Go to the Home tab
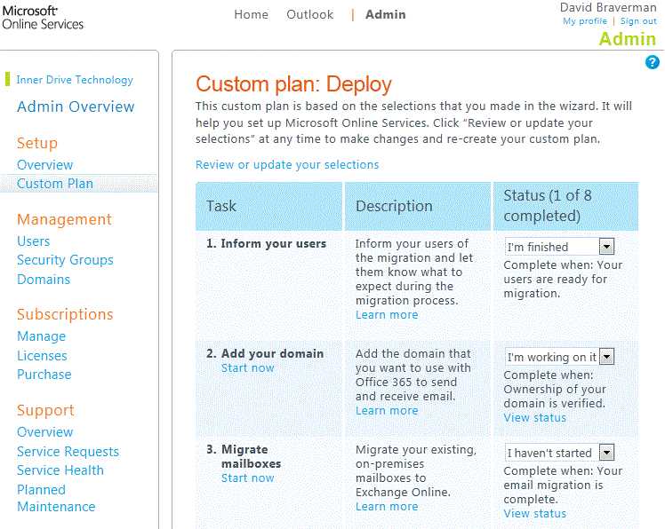This screenshot has width=665, height=529. coord(251,14)
